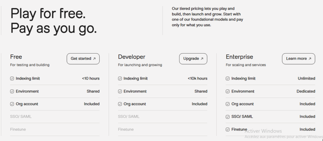Select the Enterprise plan heading
The width and height of the screenshot is (323, 141).
[239, 57]
